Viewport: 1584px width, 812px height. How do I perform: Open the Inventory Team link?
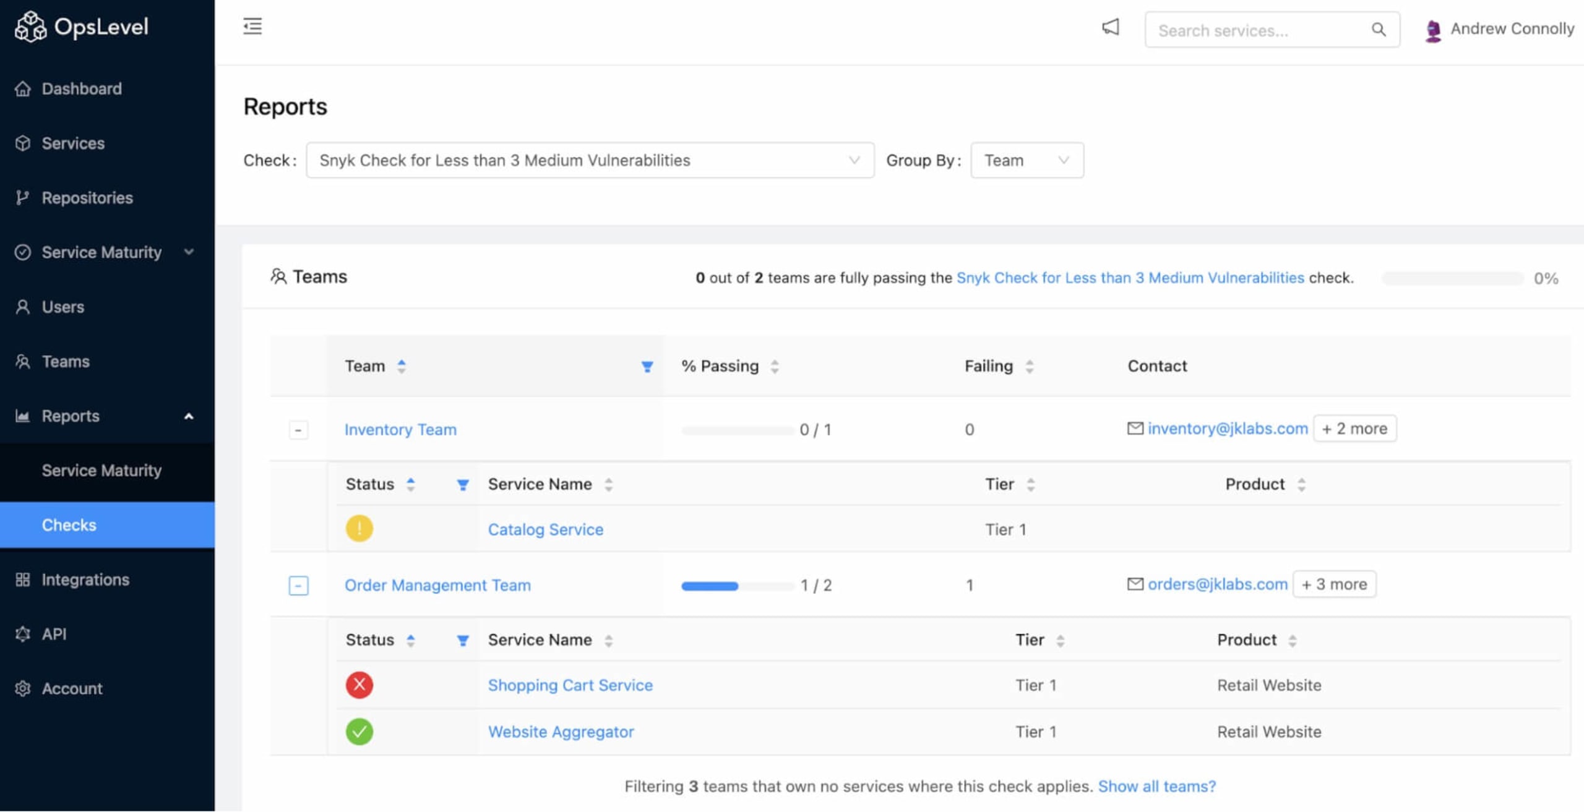(400, 429)
